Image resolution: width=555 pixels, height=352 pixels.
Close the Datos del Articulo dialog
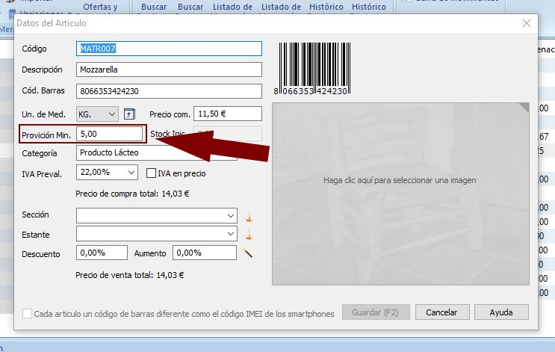click(527, 23)
